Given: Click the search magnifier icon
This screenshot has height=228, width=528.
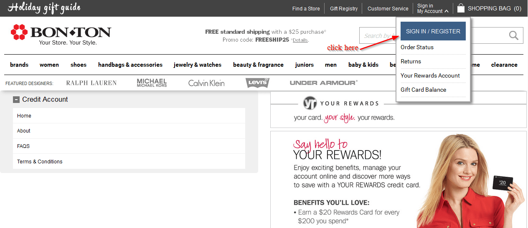Looking at the screenshot, I should click(514, 35).
